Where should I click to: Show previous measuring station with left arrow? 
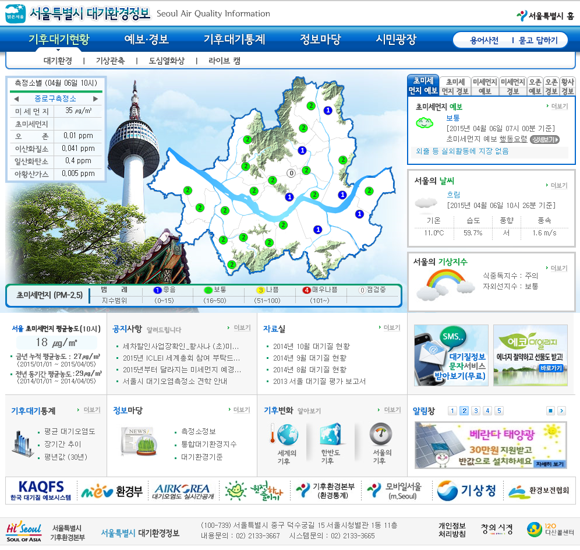coord(16,99)
